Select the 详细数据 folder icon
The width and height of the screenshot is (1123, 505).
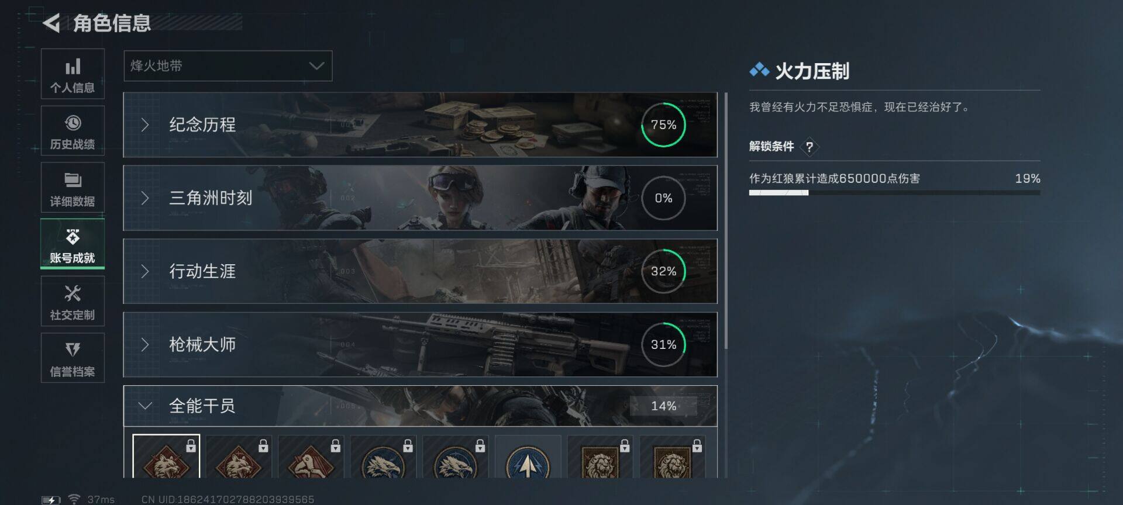[x=73, y=179]
